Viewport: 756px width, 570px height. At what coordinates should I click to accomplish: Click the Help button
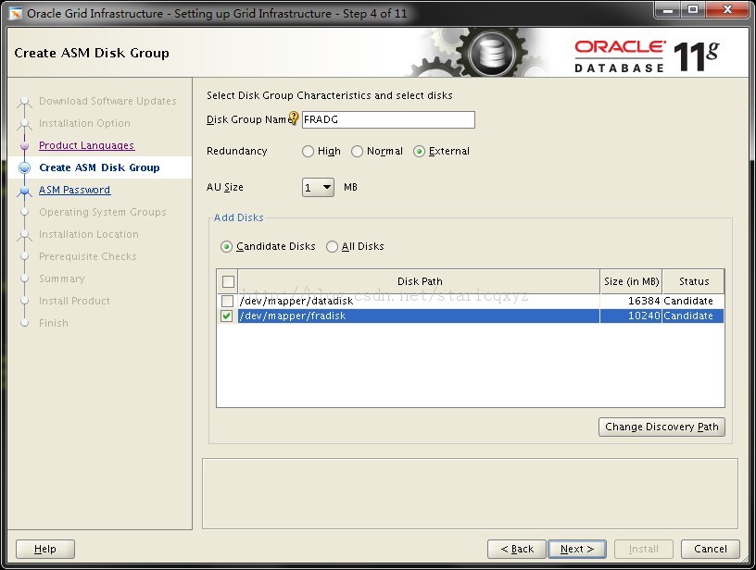(x=45, y=549)
